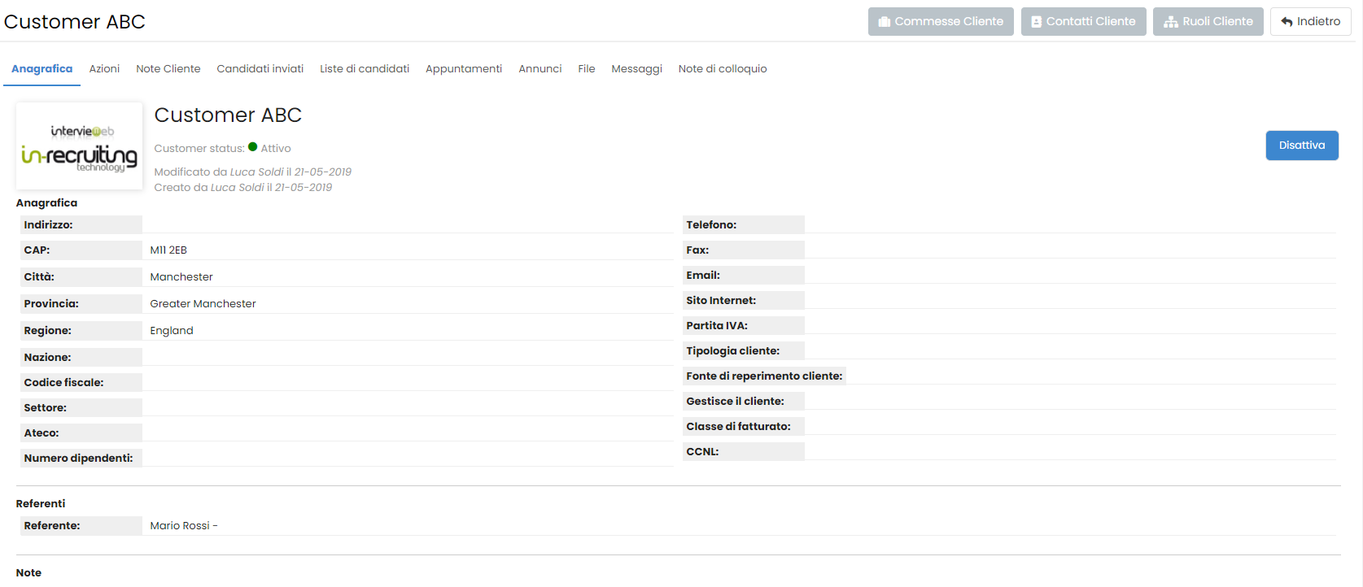This screenshot has width=1363, height=587.
Task: Click the Manchester city value
Action: pyautogui.click(x=181, y=277)
